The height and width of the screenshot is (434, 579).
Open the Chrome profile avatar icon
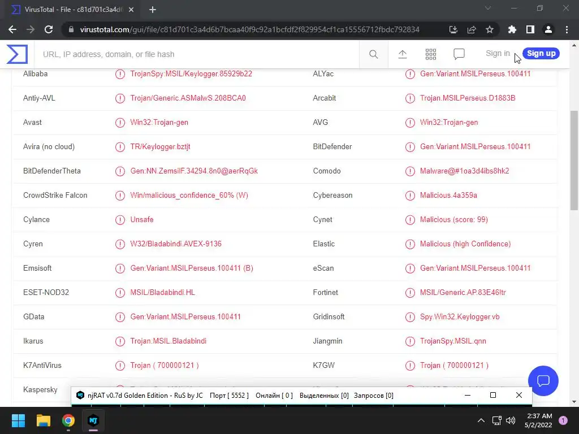point(548,29)
